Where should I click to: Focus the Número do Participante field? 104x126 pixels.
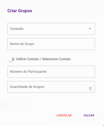[51, 72]
